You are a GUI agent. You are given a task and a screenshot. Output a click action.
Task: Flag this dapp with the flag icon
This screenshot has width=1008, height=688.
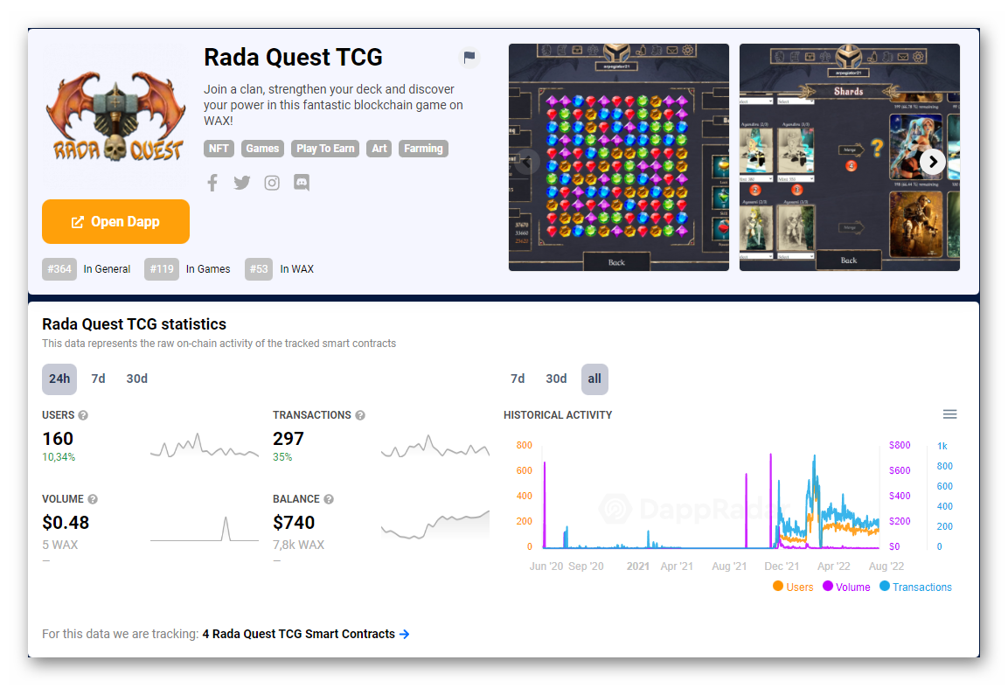click(469, 57)
